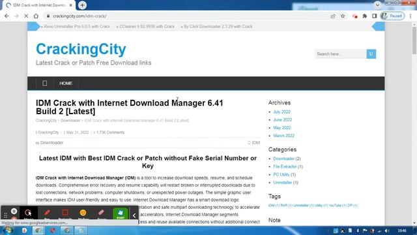Select the Eraser annotation tool
The width and height of the screenshot is (417, 235).
click(x=102, y=213)
